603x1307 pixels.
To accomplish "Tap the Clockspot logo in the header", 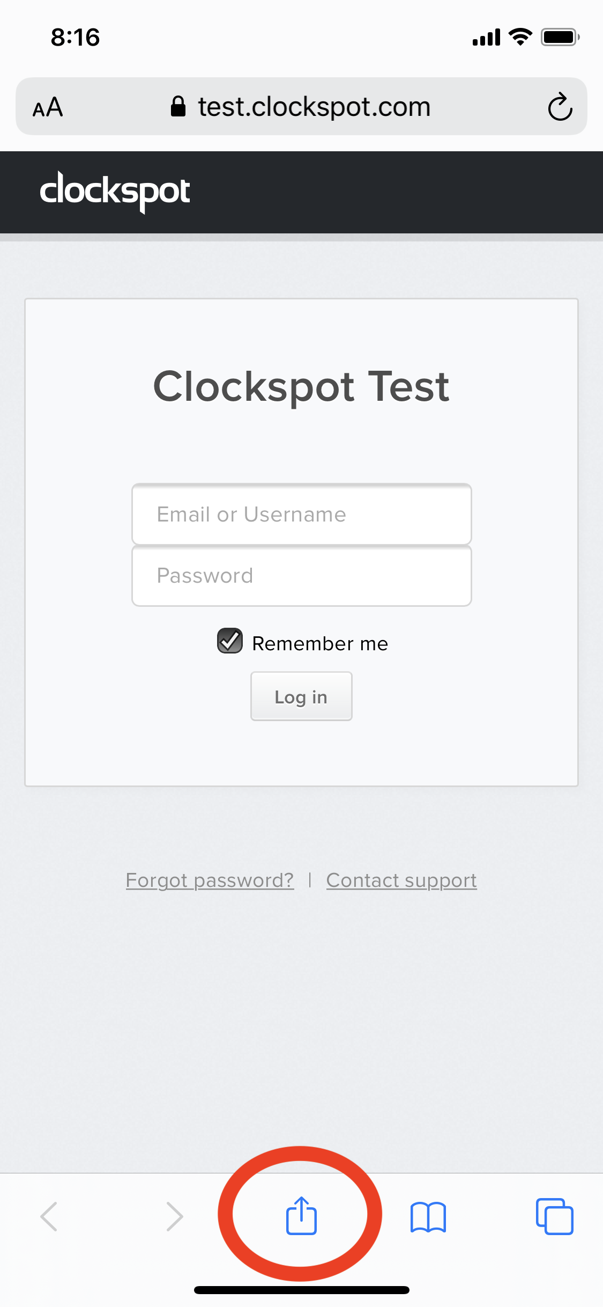I will (x=115, y=192).
